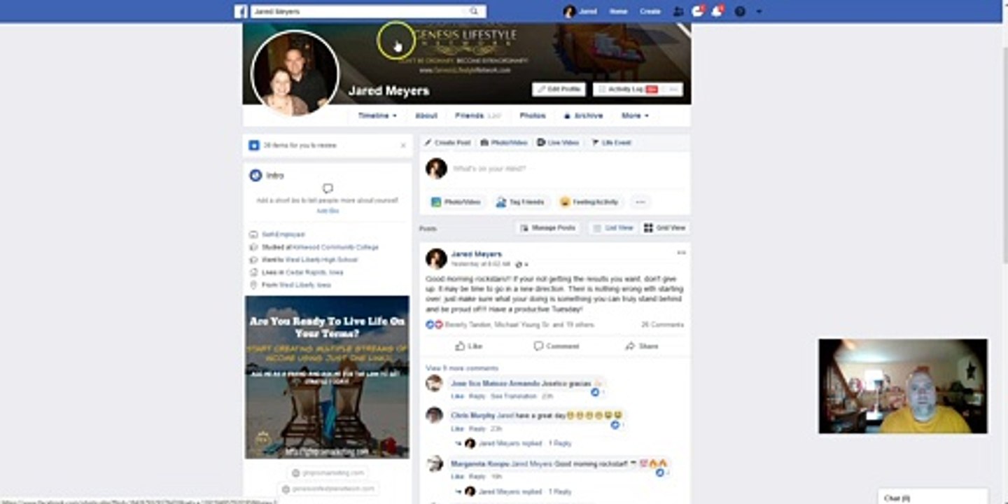1008x504 pixels.
Task: Click the Create Post tab in composer
Action: [x=447, y=143]
